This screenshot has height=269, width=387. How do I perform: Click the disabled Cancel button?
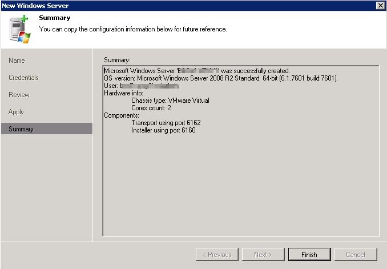pos(356,254)
